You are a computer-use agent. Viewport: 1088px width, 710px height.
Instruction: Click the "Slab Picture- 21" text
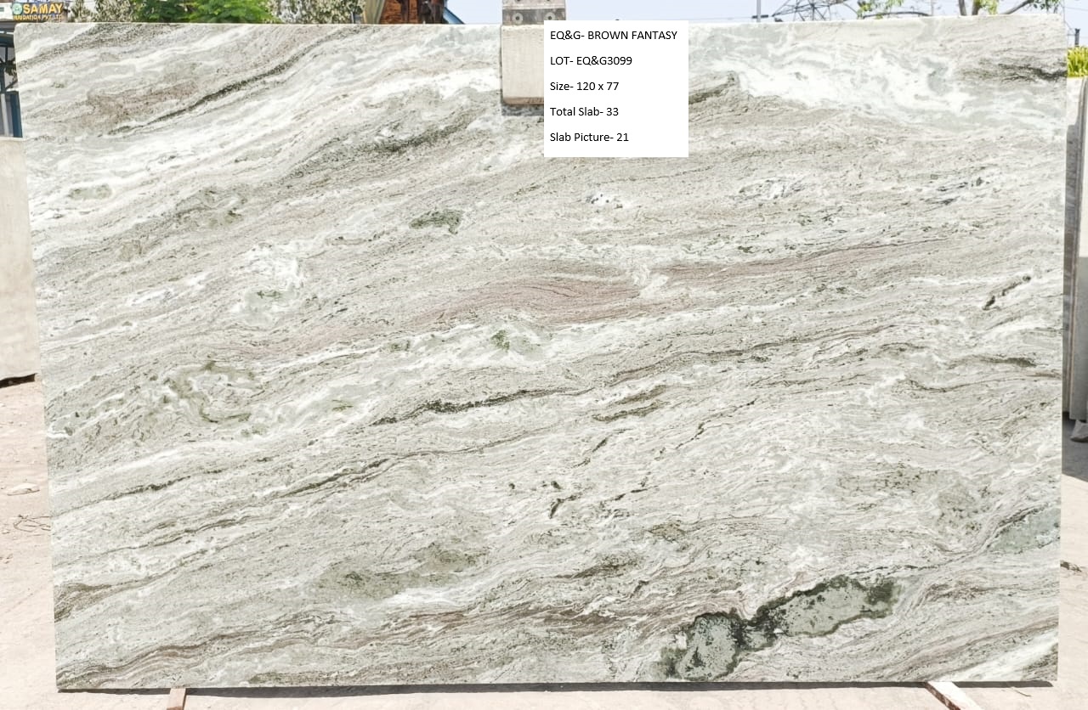click(x=589, y=138)
